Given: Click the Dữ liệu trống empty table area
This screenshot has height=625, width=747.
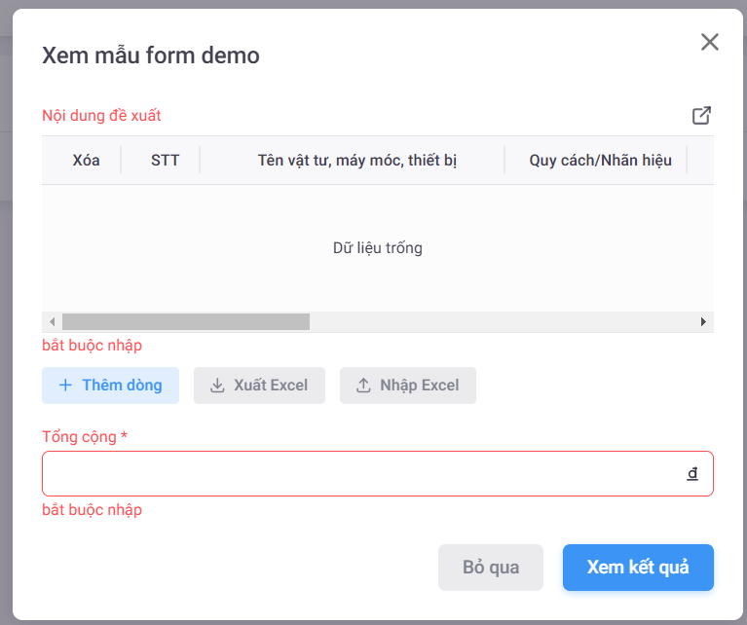Looking at the screenshot, I should pos(378,248).
